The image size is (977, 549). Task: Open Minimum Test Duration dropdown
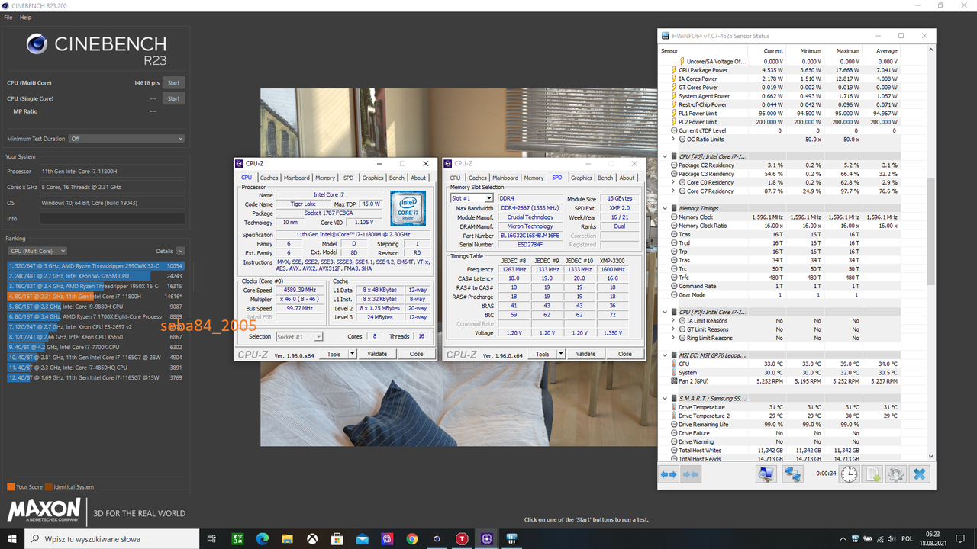(x=127, y=139)
